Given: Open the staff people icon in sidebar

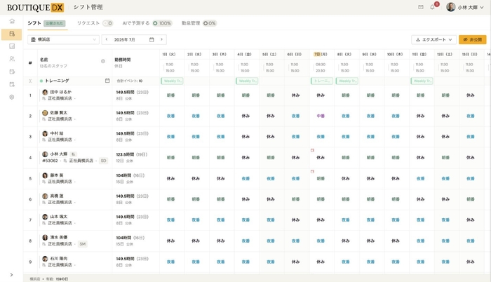Looking at the screenshot, I should click(11, 59).
